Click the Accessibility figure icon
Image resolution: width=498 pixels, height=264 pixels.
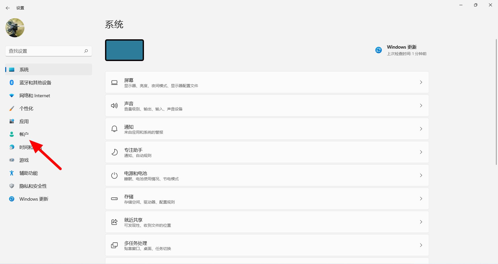pyautogui.click(x=12, y=173)
